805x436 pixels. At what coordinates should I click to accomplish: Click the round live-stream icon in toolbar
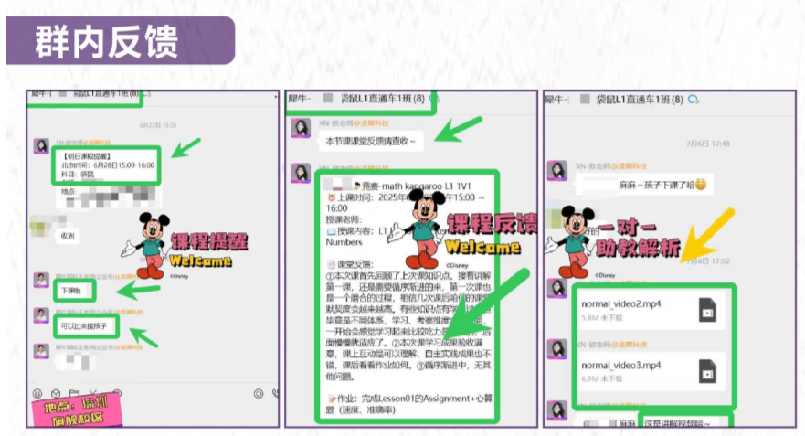point(259,393)
